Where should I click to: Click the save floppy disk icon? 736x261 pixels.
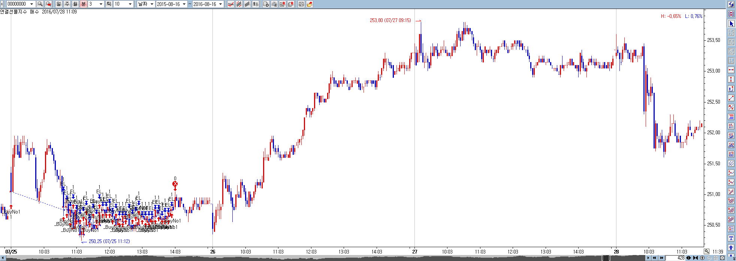coord(301,4)
